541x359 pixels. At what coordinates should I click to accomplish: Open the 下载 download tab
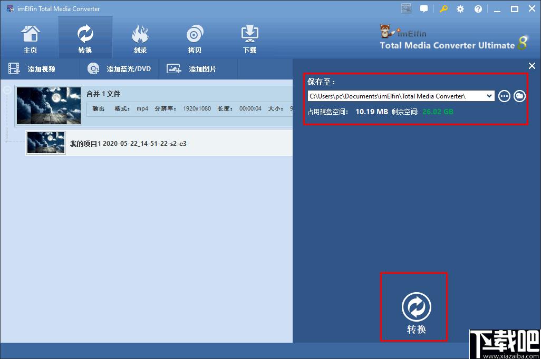tap(249, 39)
